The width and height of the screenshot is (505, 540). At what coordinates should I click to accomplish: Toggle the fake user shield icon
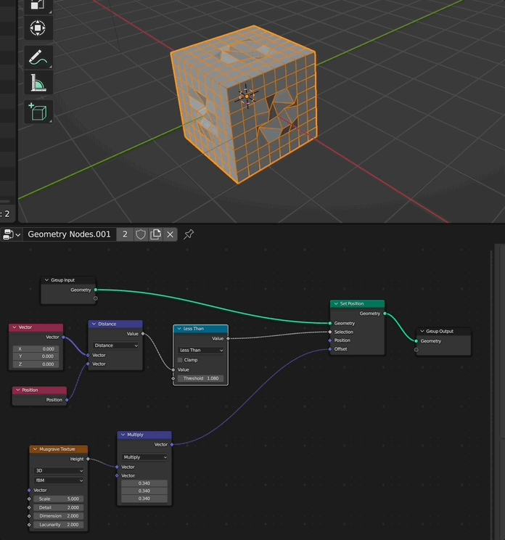click(x=141, y=234)
